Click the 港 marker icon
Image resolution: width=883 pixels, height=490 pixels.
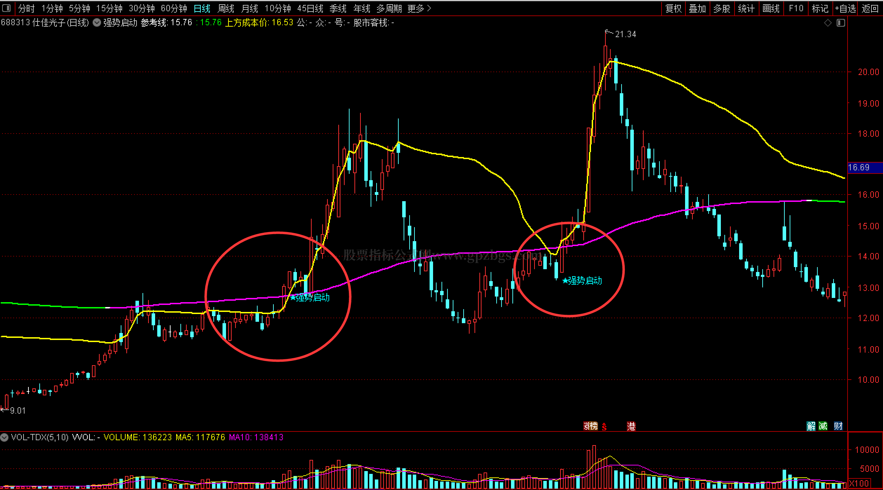pos(631,426)
